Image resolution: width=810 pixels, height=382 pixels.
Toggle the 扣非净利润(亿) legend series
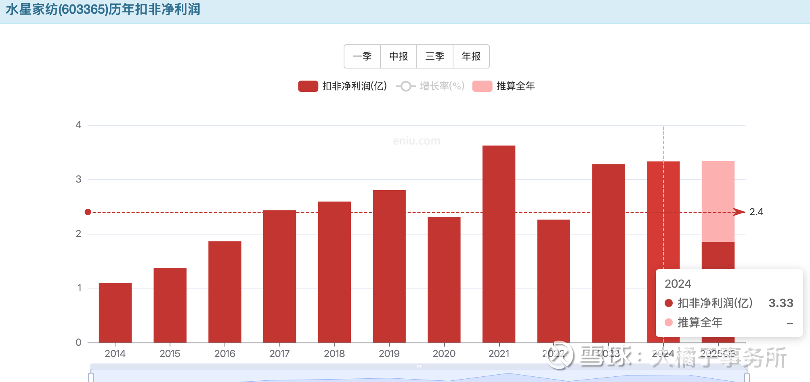342,86
